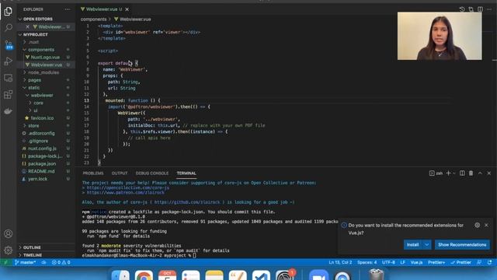497x280 pixels.
Task: Open yarn.lock file
Action: 37,179
